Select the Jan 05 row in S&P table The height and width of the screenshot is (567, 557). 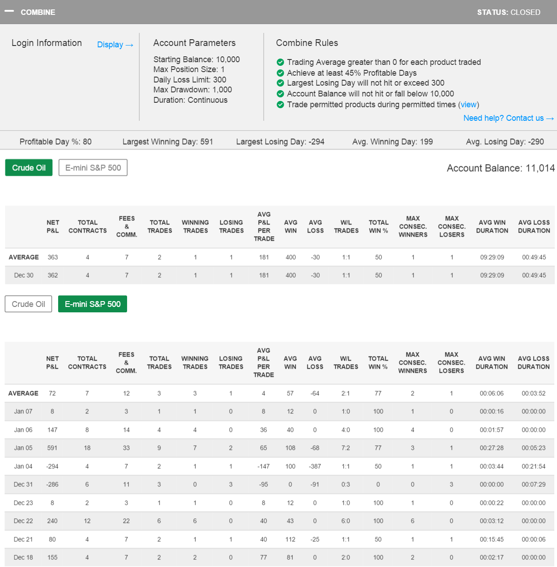pos(23,448)
